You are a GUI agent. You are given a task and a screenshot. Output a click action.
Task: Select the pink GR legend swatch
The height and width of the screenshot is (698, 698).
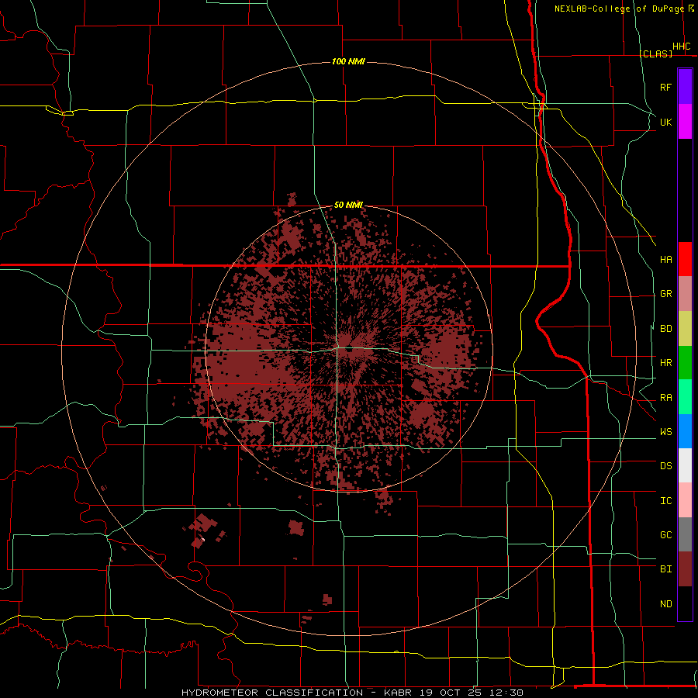[x=685, y=294]
